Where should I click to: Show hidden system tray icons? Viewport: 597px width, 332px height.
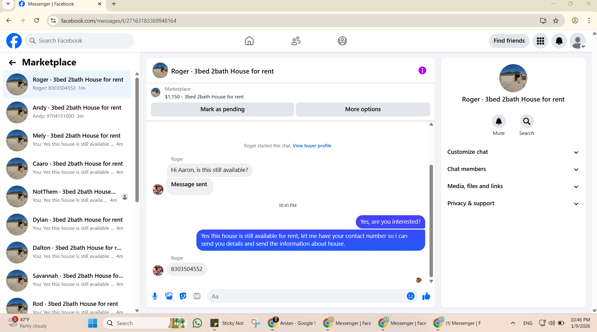pos(513,323)
